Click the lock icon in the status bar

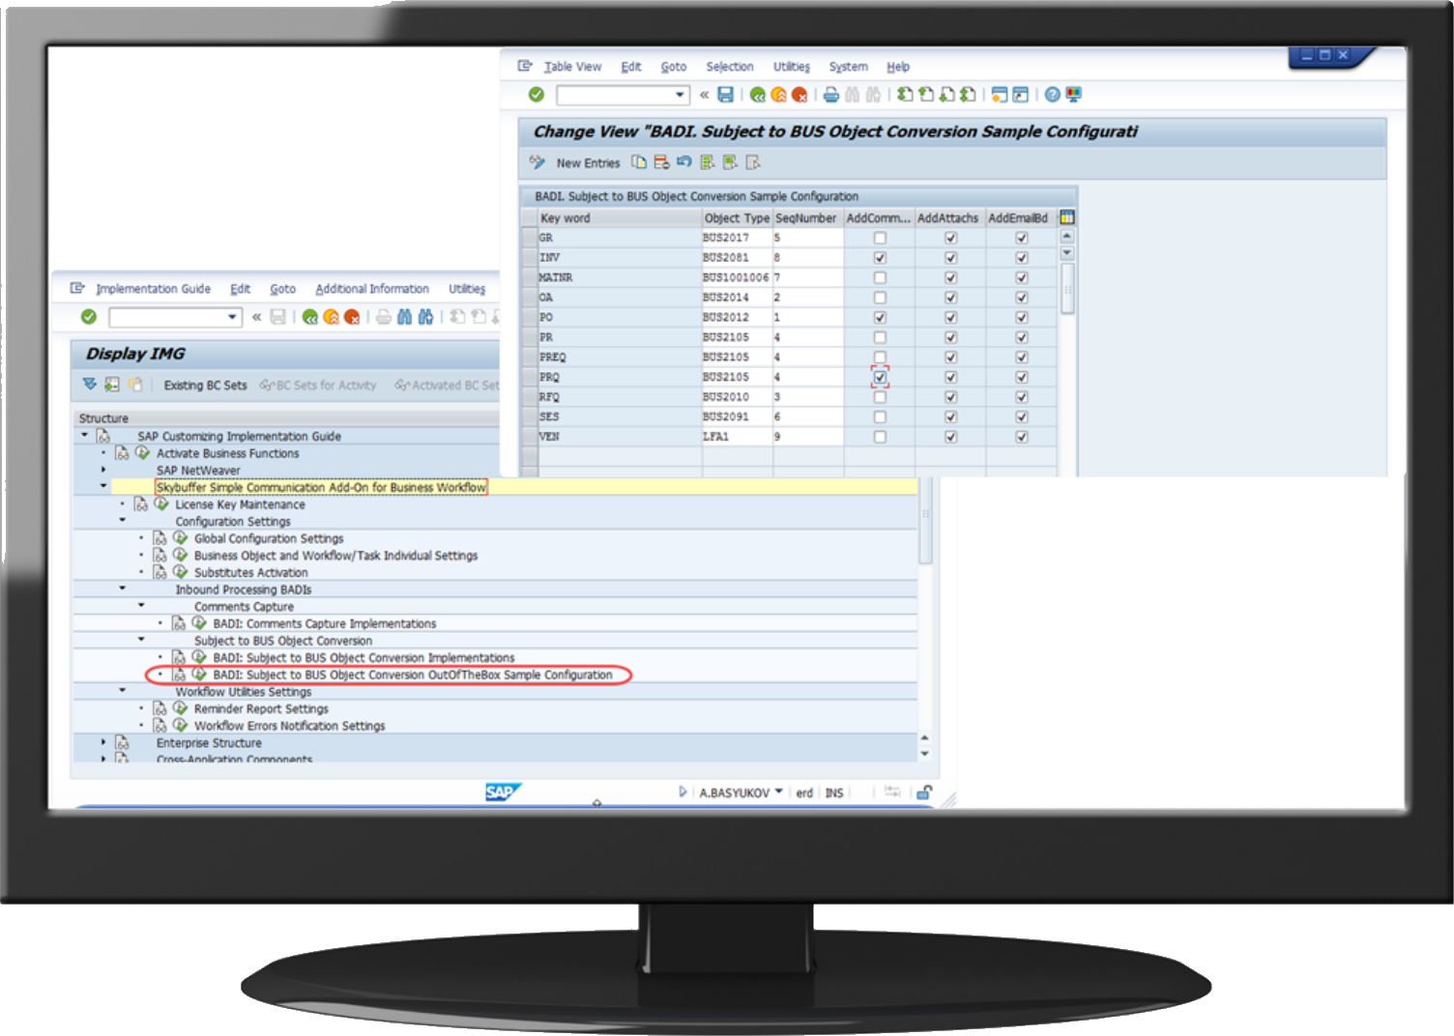(x=924, y=792)
